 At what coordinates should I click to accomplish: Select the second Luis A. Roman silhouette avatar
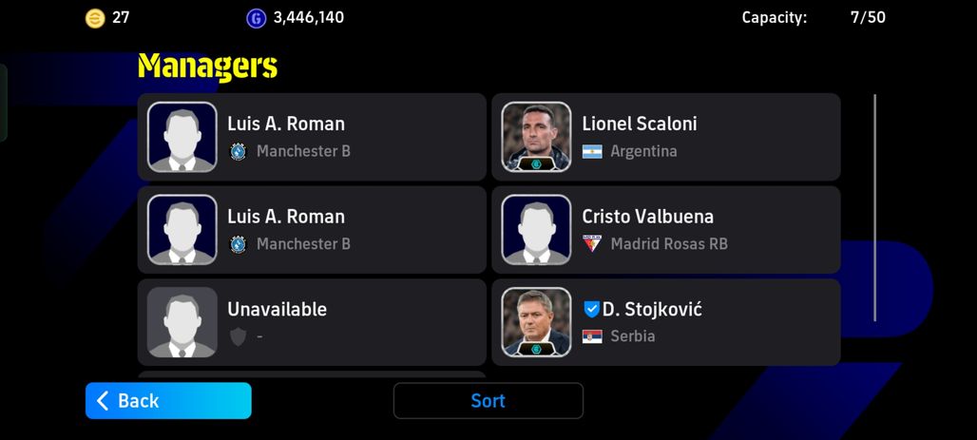[x=182, y=230]
